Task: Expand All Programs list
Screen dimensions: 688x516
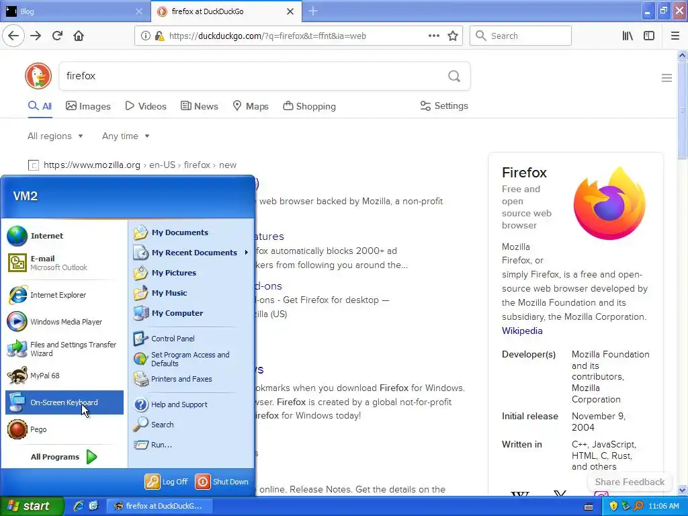Action: tap(64, 457)
